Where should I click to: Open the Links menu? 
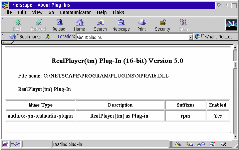tap(118, 12)
